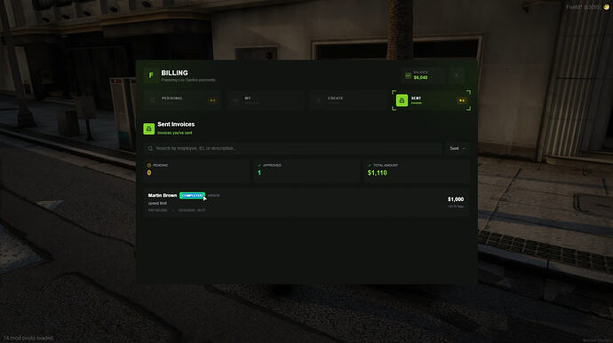
Task: Focus the invoice search field
Action: pyautogui.click(x=293, y=148)
